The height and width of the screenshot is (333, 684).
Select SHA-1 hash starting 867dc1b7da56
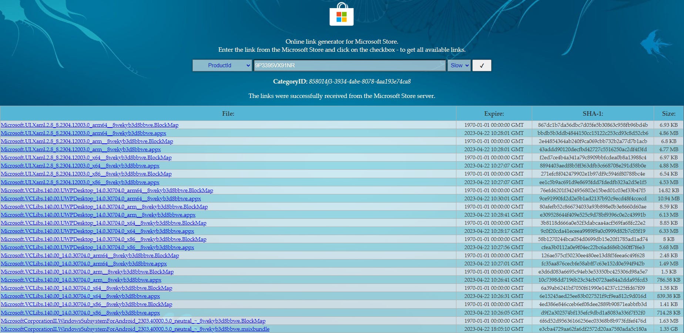click(593, 125)
